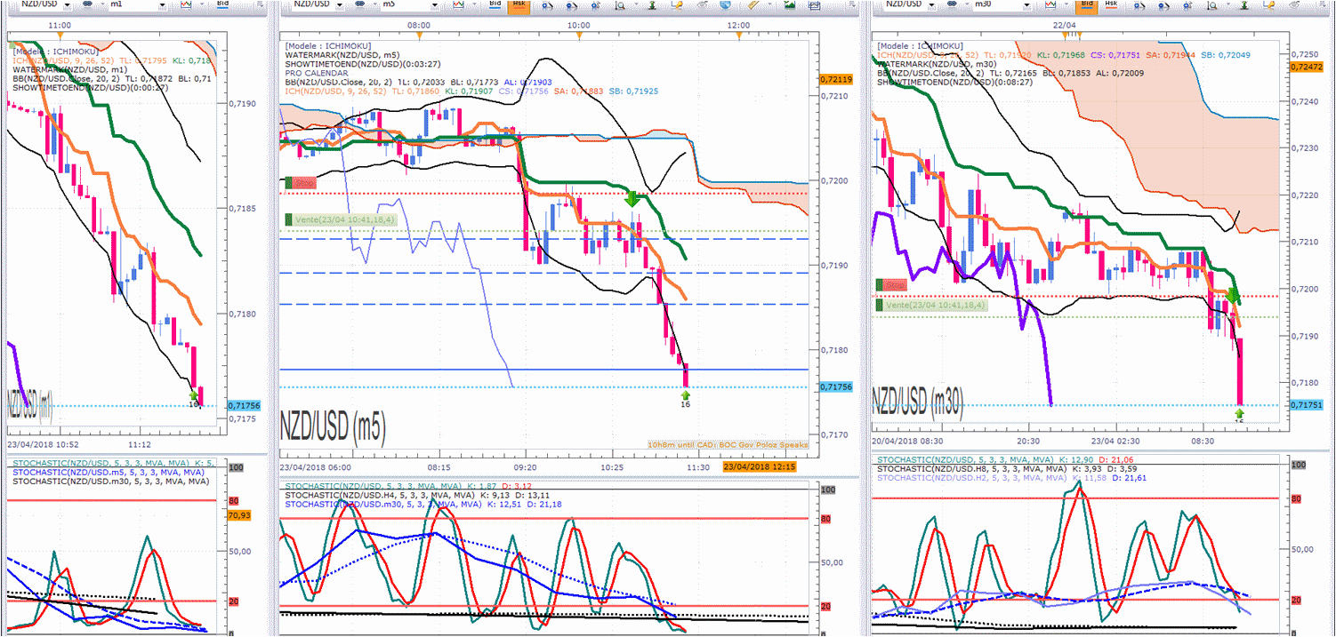This screenshot has height=637, width=1336.
Task: Select the [Modele : ICHIMOKU] label in m30 chart
Action: (921, 46)
